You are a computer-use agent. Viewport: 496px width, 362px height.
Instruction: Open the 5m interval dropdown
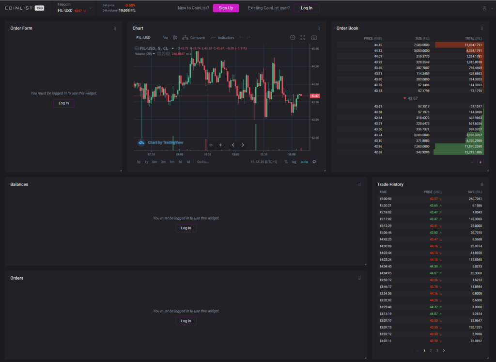coord(165,38)
